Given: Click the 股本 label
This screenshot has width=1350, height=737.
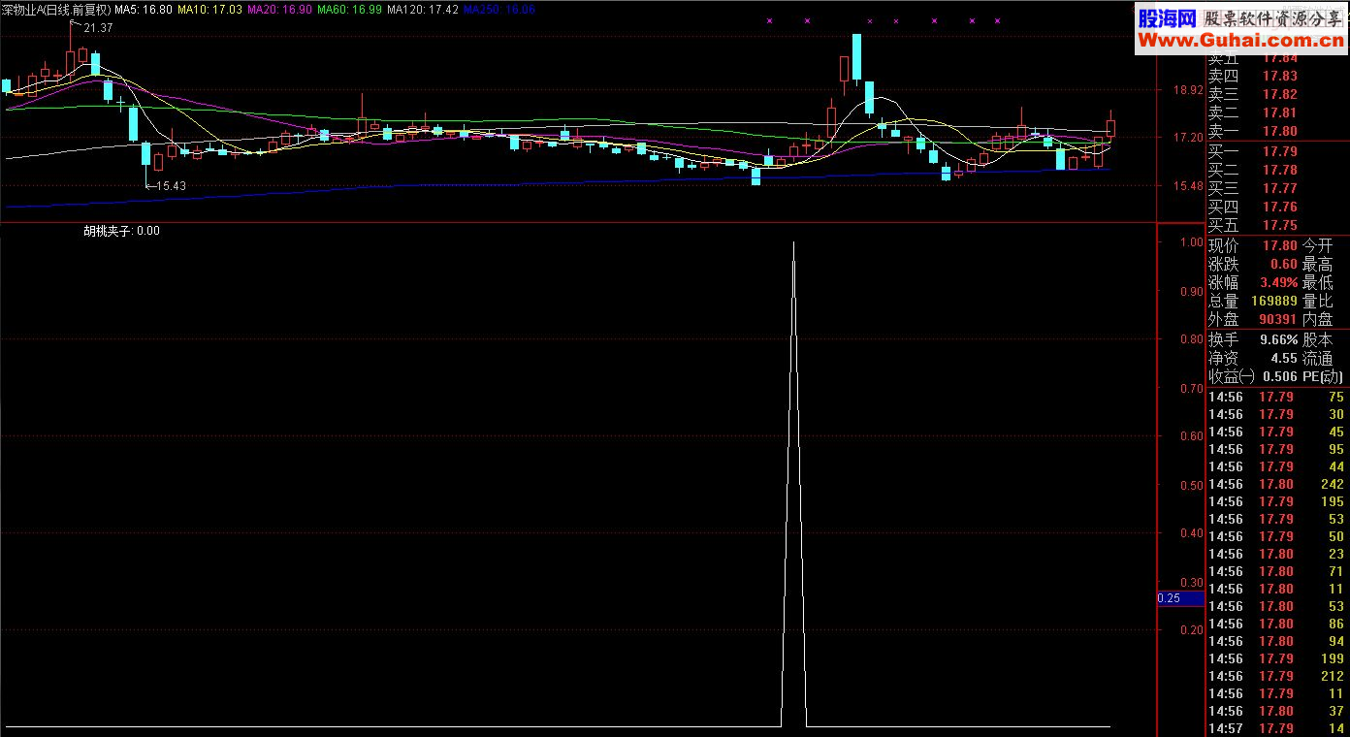Looking at the screenshot, I should (x=1317, y=340).
